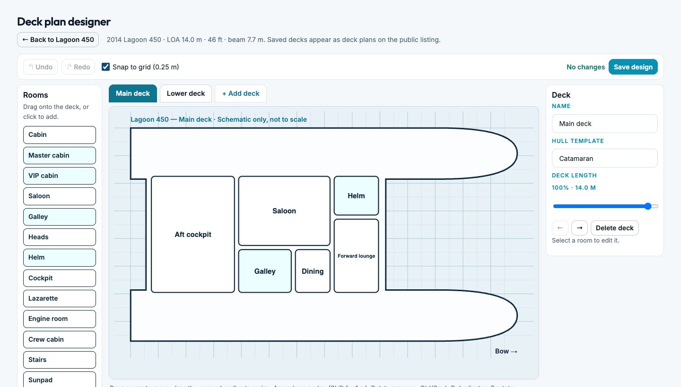Image resolution: width=681 pixels, height=387 pixels.
Task: Select the Dining room on the deck
Action: pos(313,271)
